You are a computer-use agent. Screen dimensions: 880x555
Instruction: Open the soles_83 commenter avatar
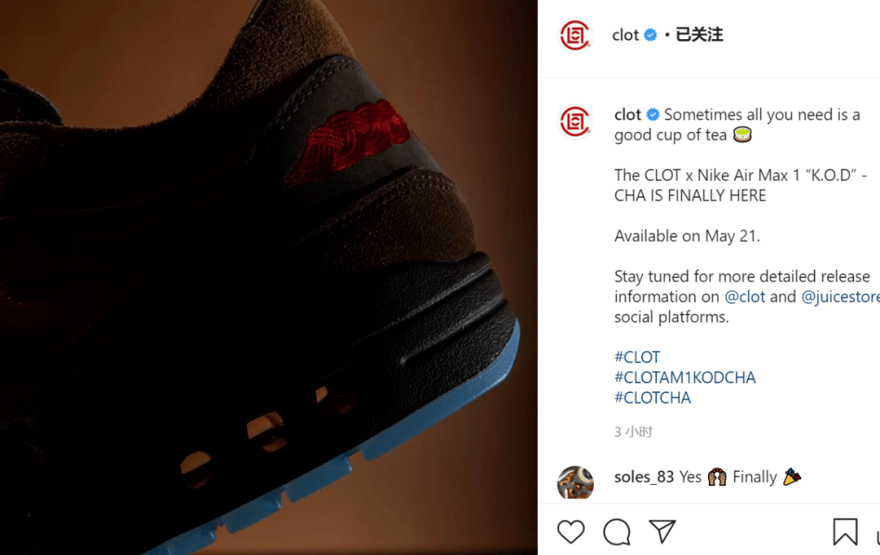pos(575,482)
